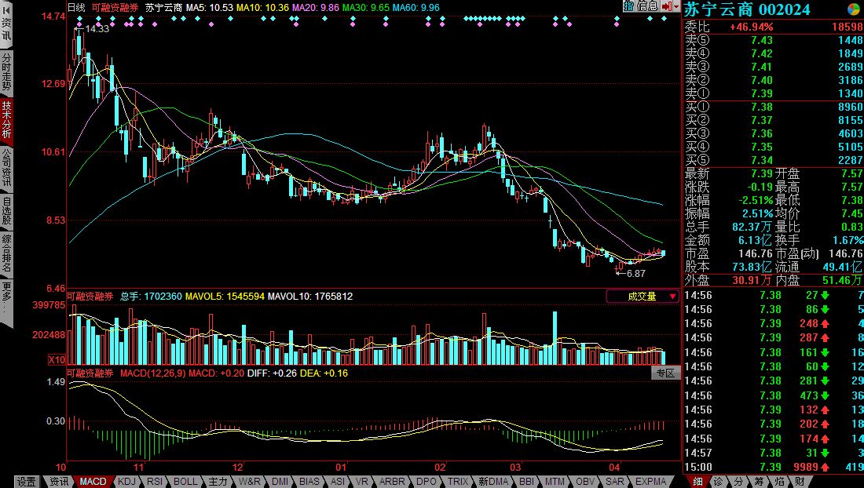Image resolution: width=864 pixels, height=488 pixels.
Task: Switch to the RSI indicator tab
Action: [x=155, y=482]
